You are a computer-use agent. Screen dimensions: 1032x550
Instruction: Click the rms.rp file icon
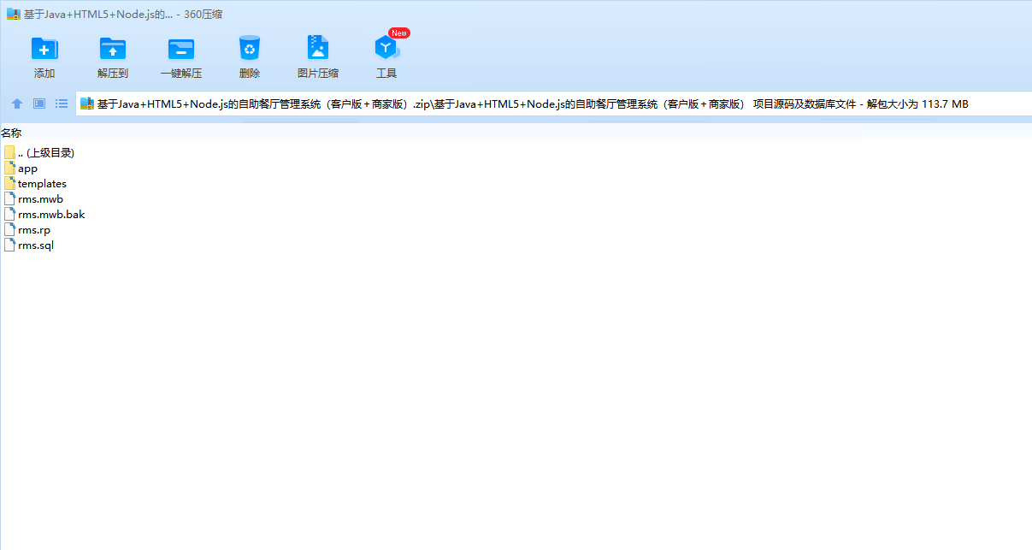pos(9,229)
